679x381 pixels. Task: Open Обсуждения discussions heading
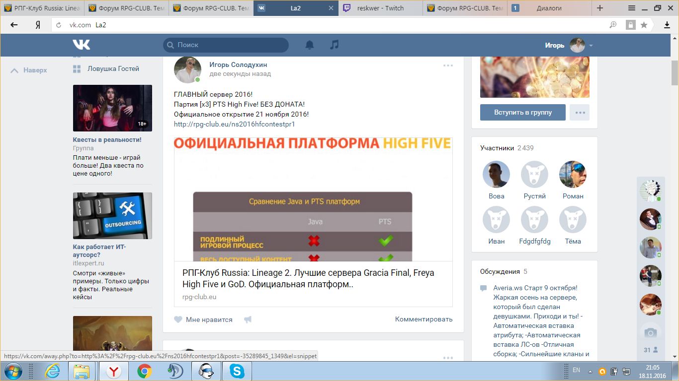(x=500, y=271)
